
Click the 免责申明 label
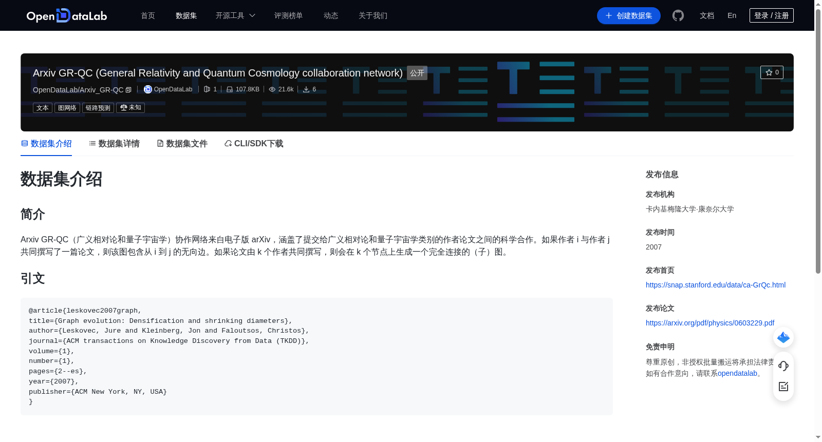(x=660, y=347)
